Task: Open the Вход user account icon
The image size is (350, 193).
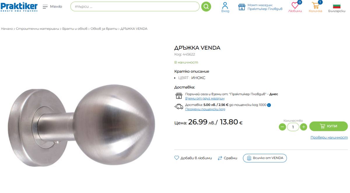Action: 225,5
